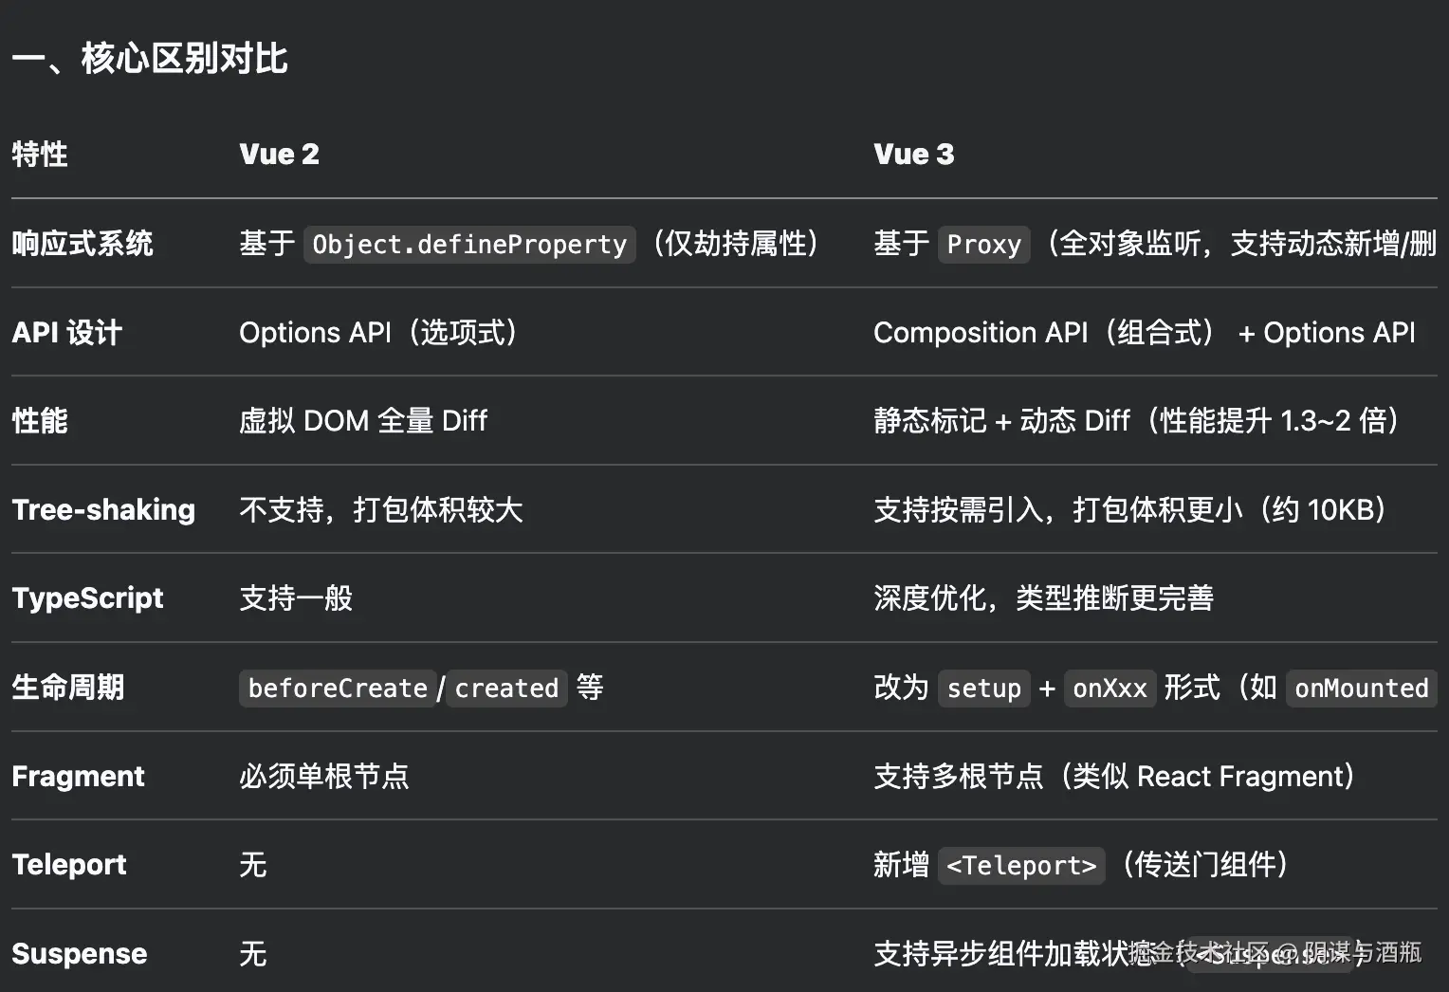
Task: Click the Fragment row label
Action: (78, 777)
